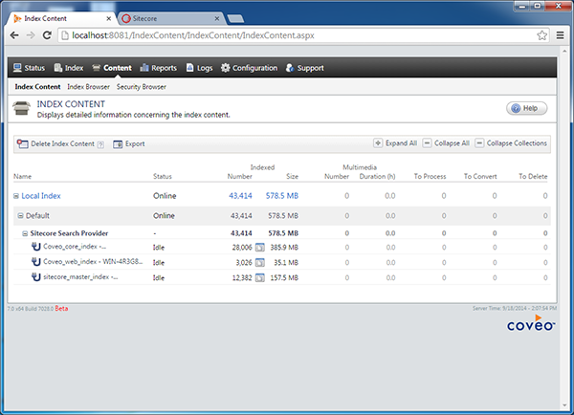Open the Support tab
This screenshot has height=415, width=574.
click(305, 68)
